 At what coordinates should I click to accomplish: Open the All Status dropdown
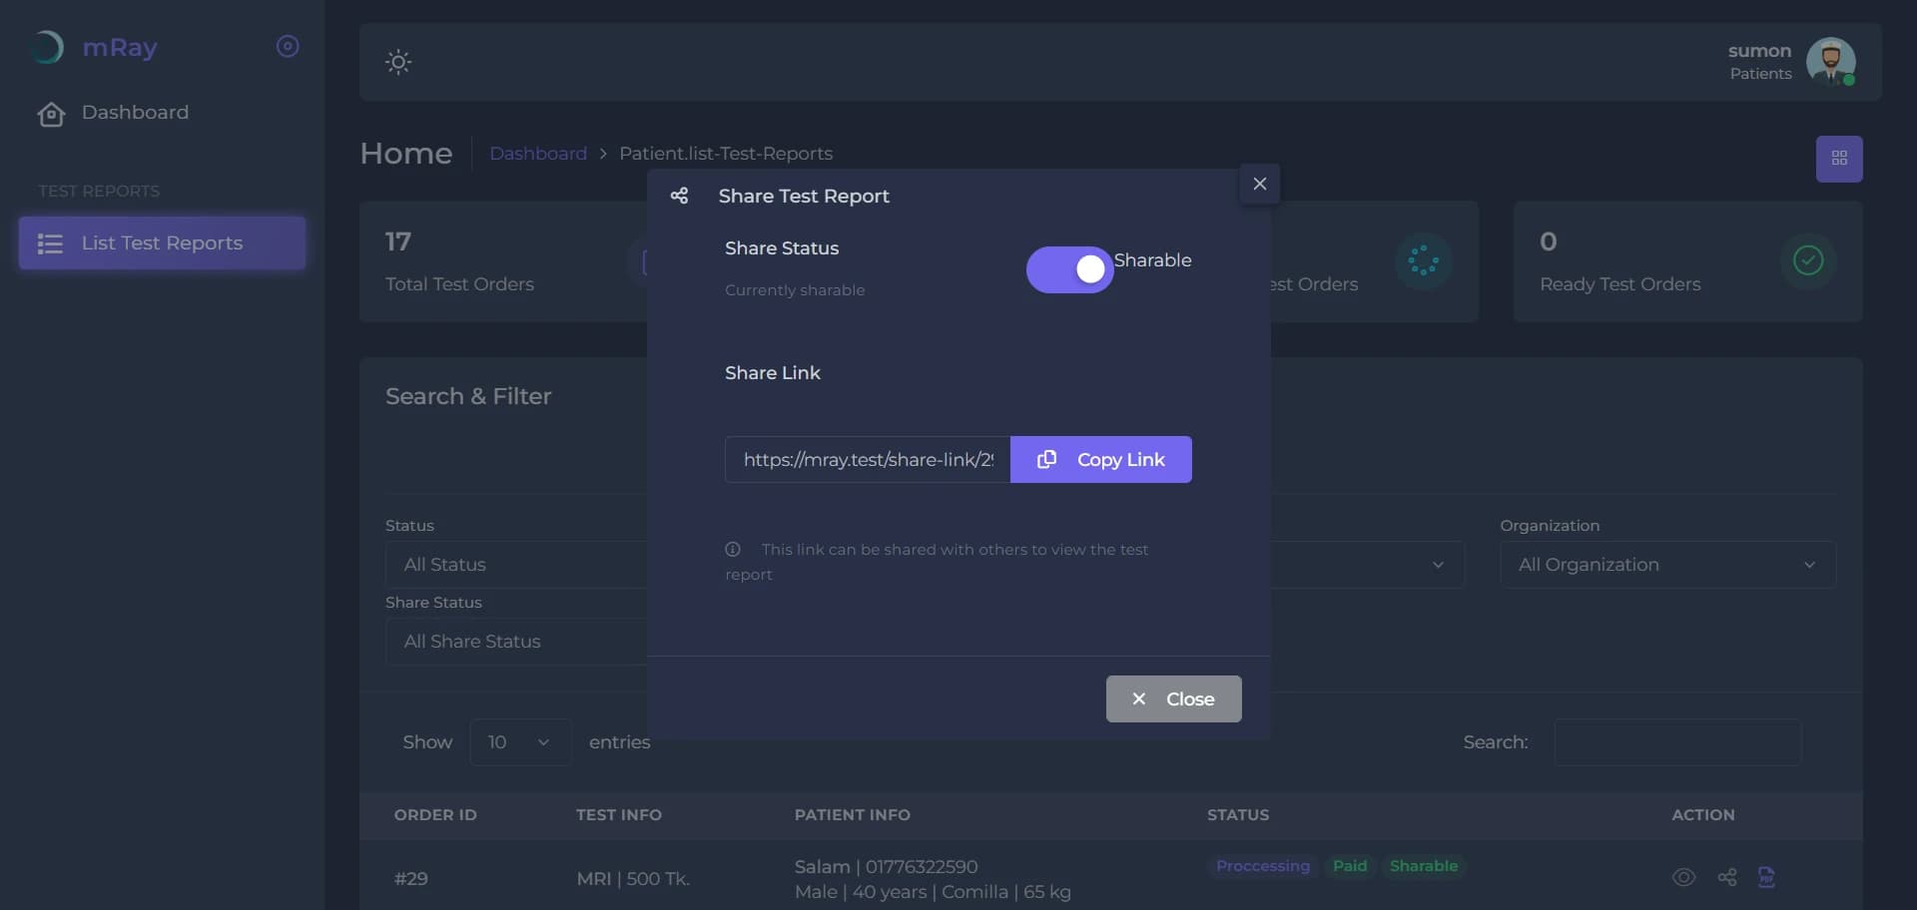[516, 565]
